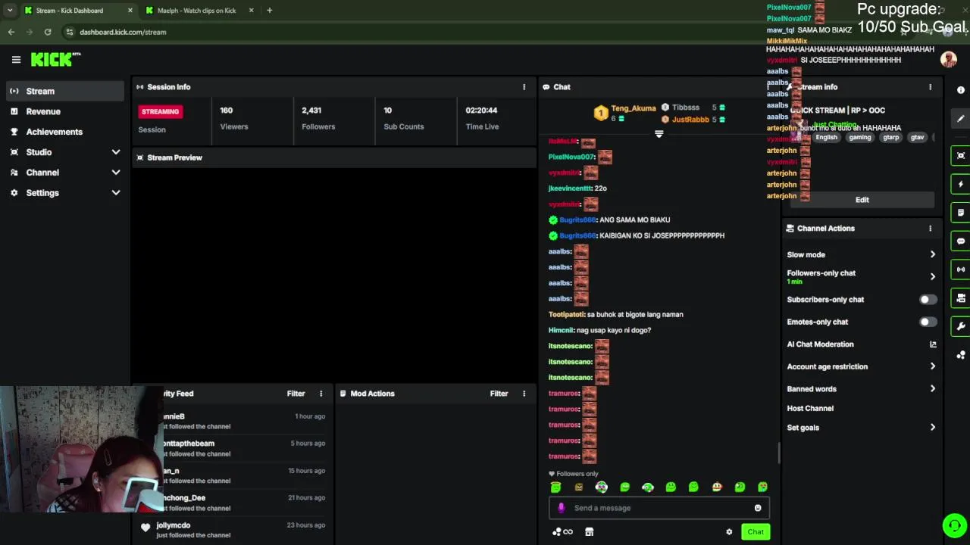Image resolution: width=970 pixels, height=545 pixels.
Task: Click the green headset support button
Action: point(954,525)
